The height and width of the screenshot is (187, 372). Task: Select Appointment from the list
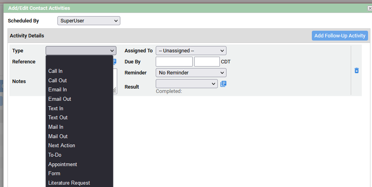[79, 165]
